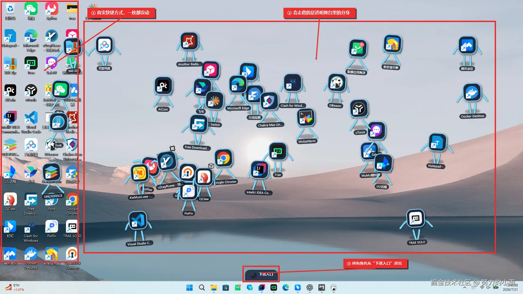This screenshot has width=523, height=294.
Task: Click the walking 百度网盘 character
Action: pos(104,45)
